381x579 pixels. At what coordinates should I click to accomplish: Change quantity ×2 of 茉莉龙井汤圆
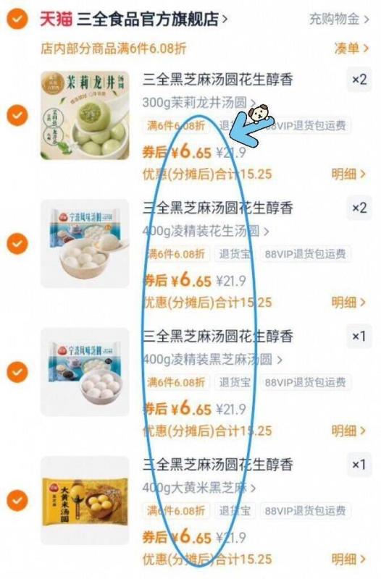tap(359, 80)
